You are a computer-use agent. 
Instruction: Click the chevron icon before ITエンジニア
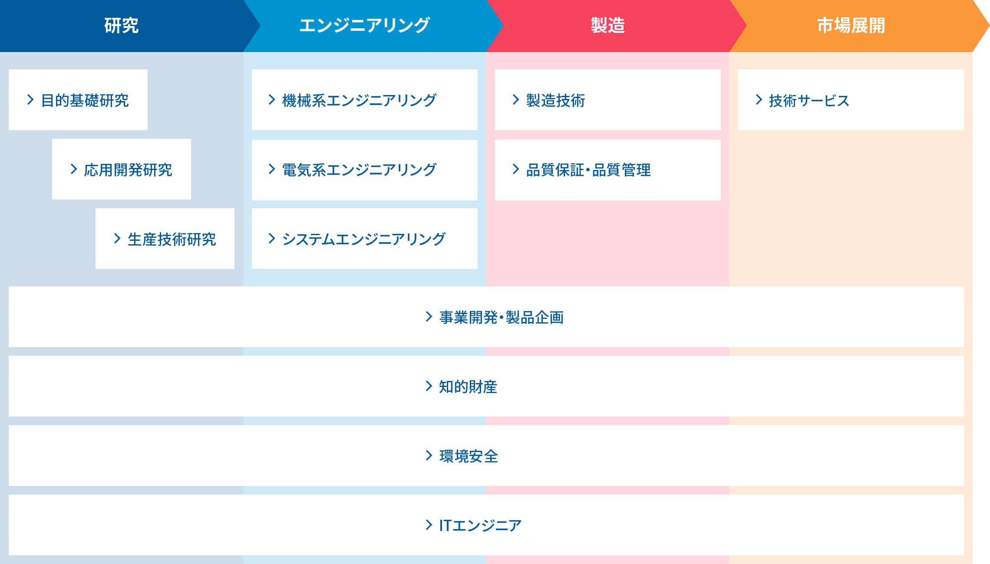(429, 525)
